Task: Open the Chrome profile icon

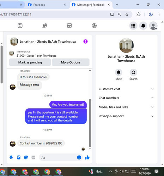Action: click(151, 14)
